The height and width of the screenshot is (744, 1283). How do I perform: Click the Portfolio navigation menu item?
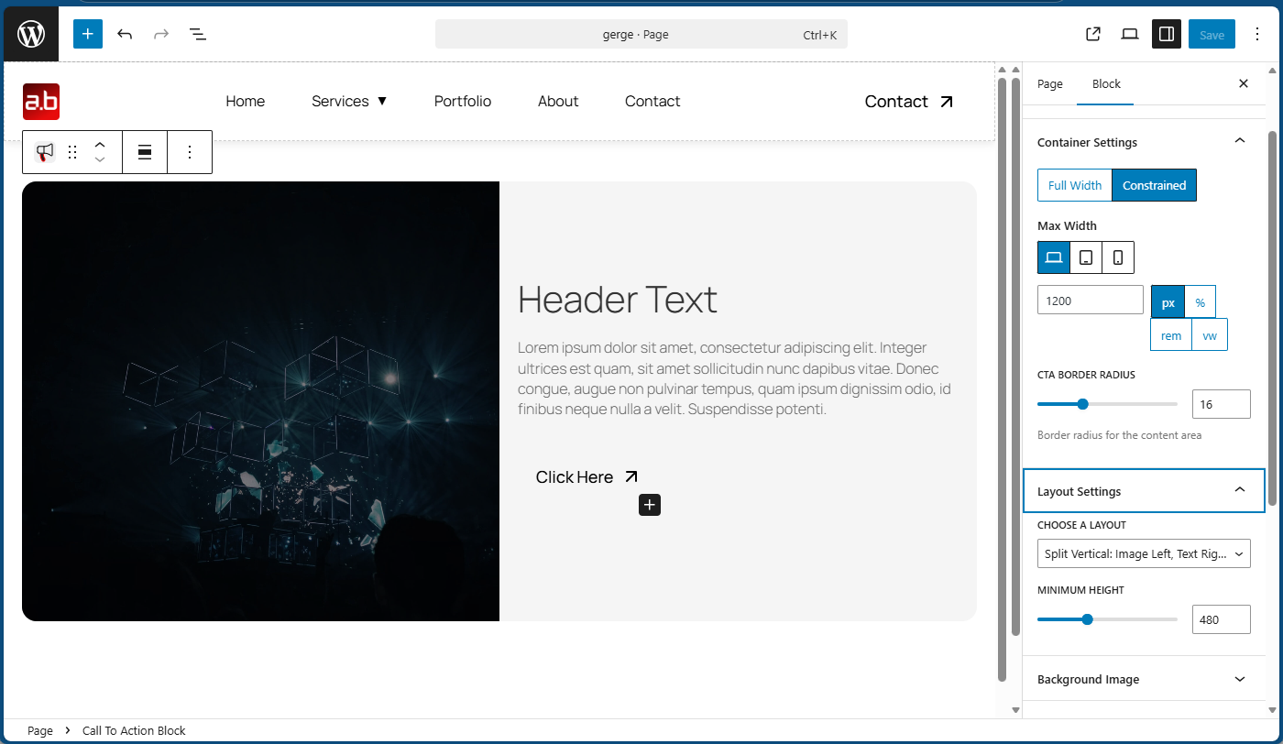coord(463,102)
